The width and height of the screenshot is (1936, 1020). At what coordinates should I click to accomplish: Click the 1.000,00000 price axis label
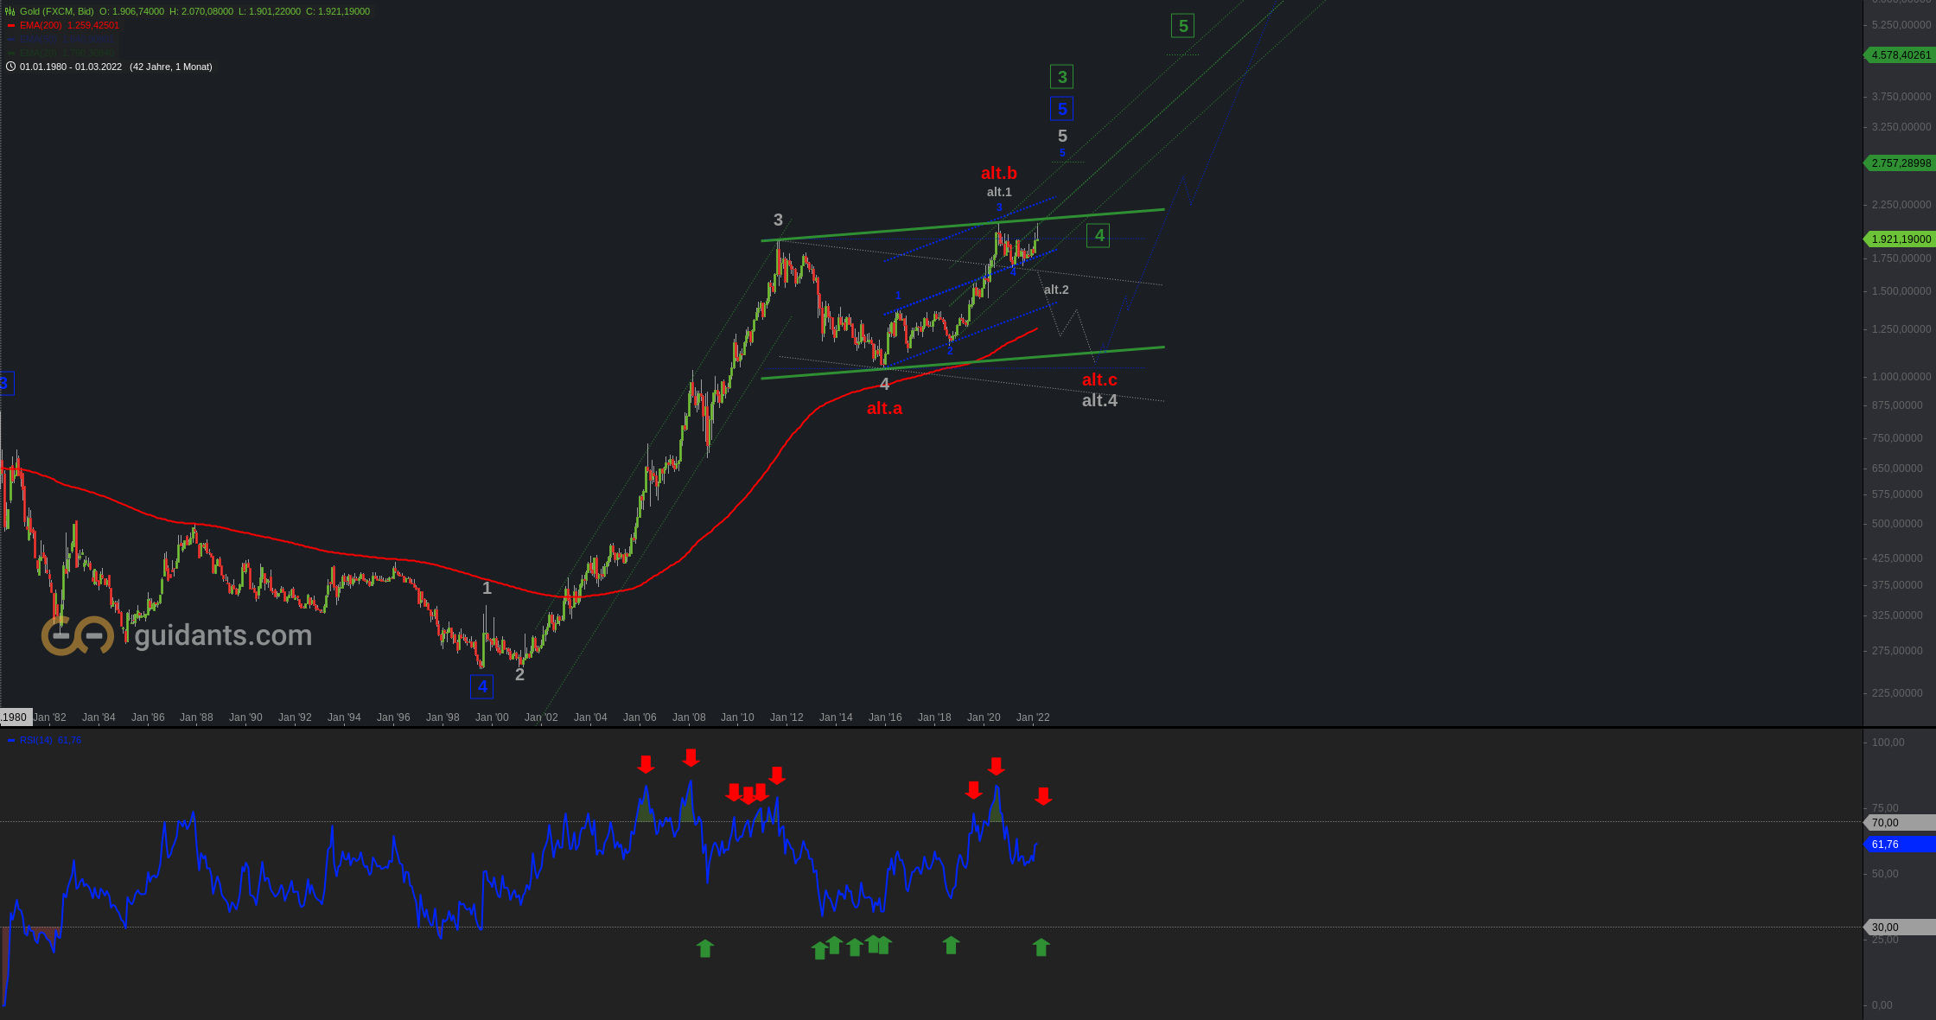(1901, 377)
